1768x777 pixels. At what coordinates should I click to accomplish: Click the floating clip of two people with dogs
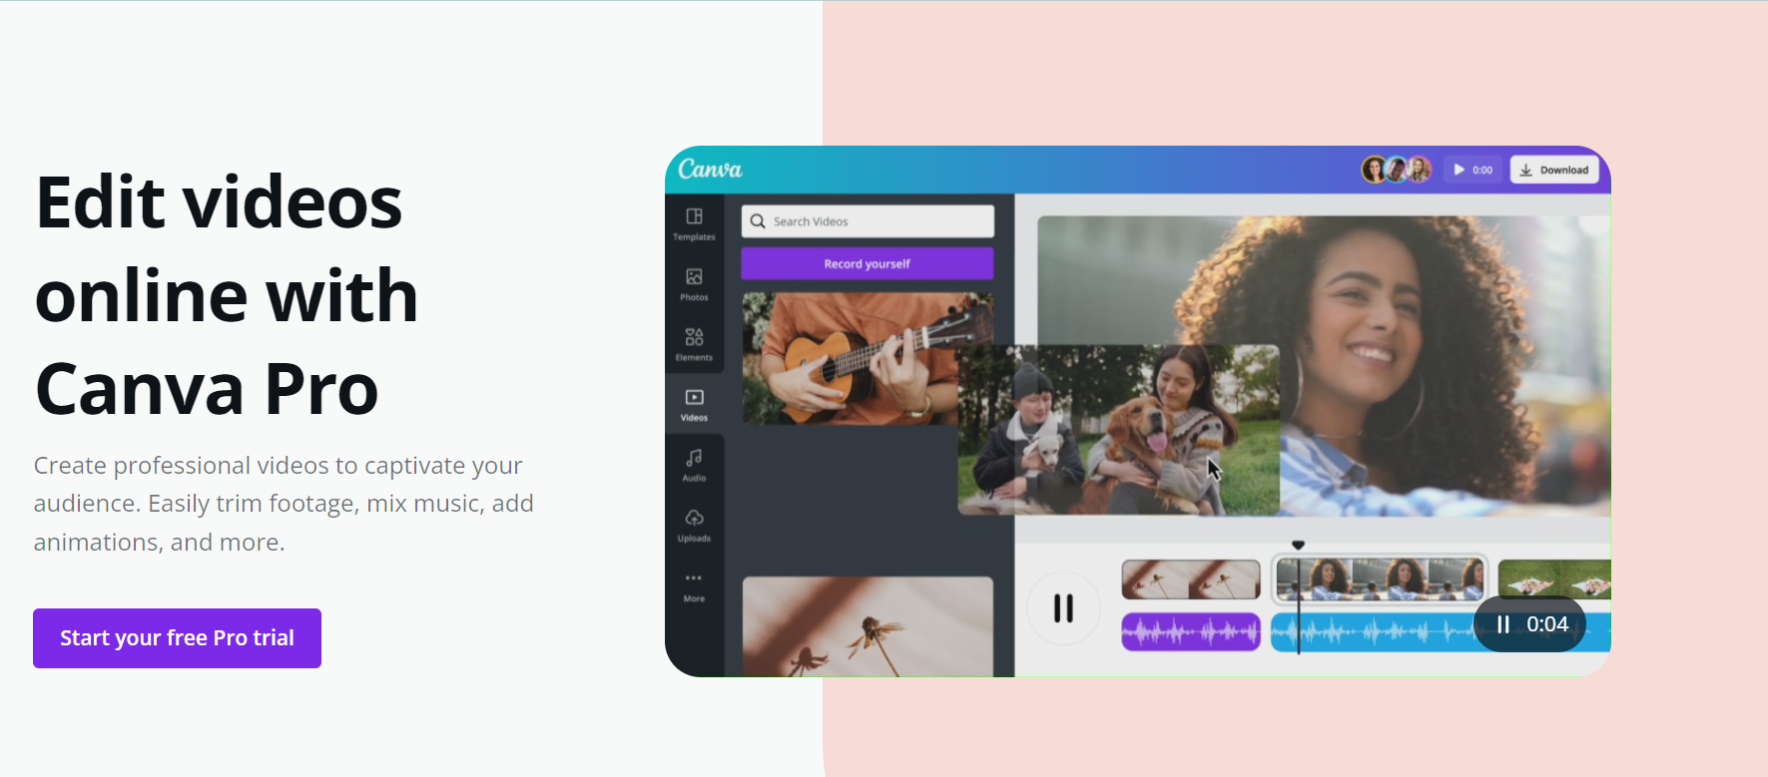(1119, 430)
